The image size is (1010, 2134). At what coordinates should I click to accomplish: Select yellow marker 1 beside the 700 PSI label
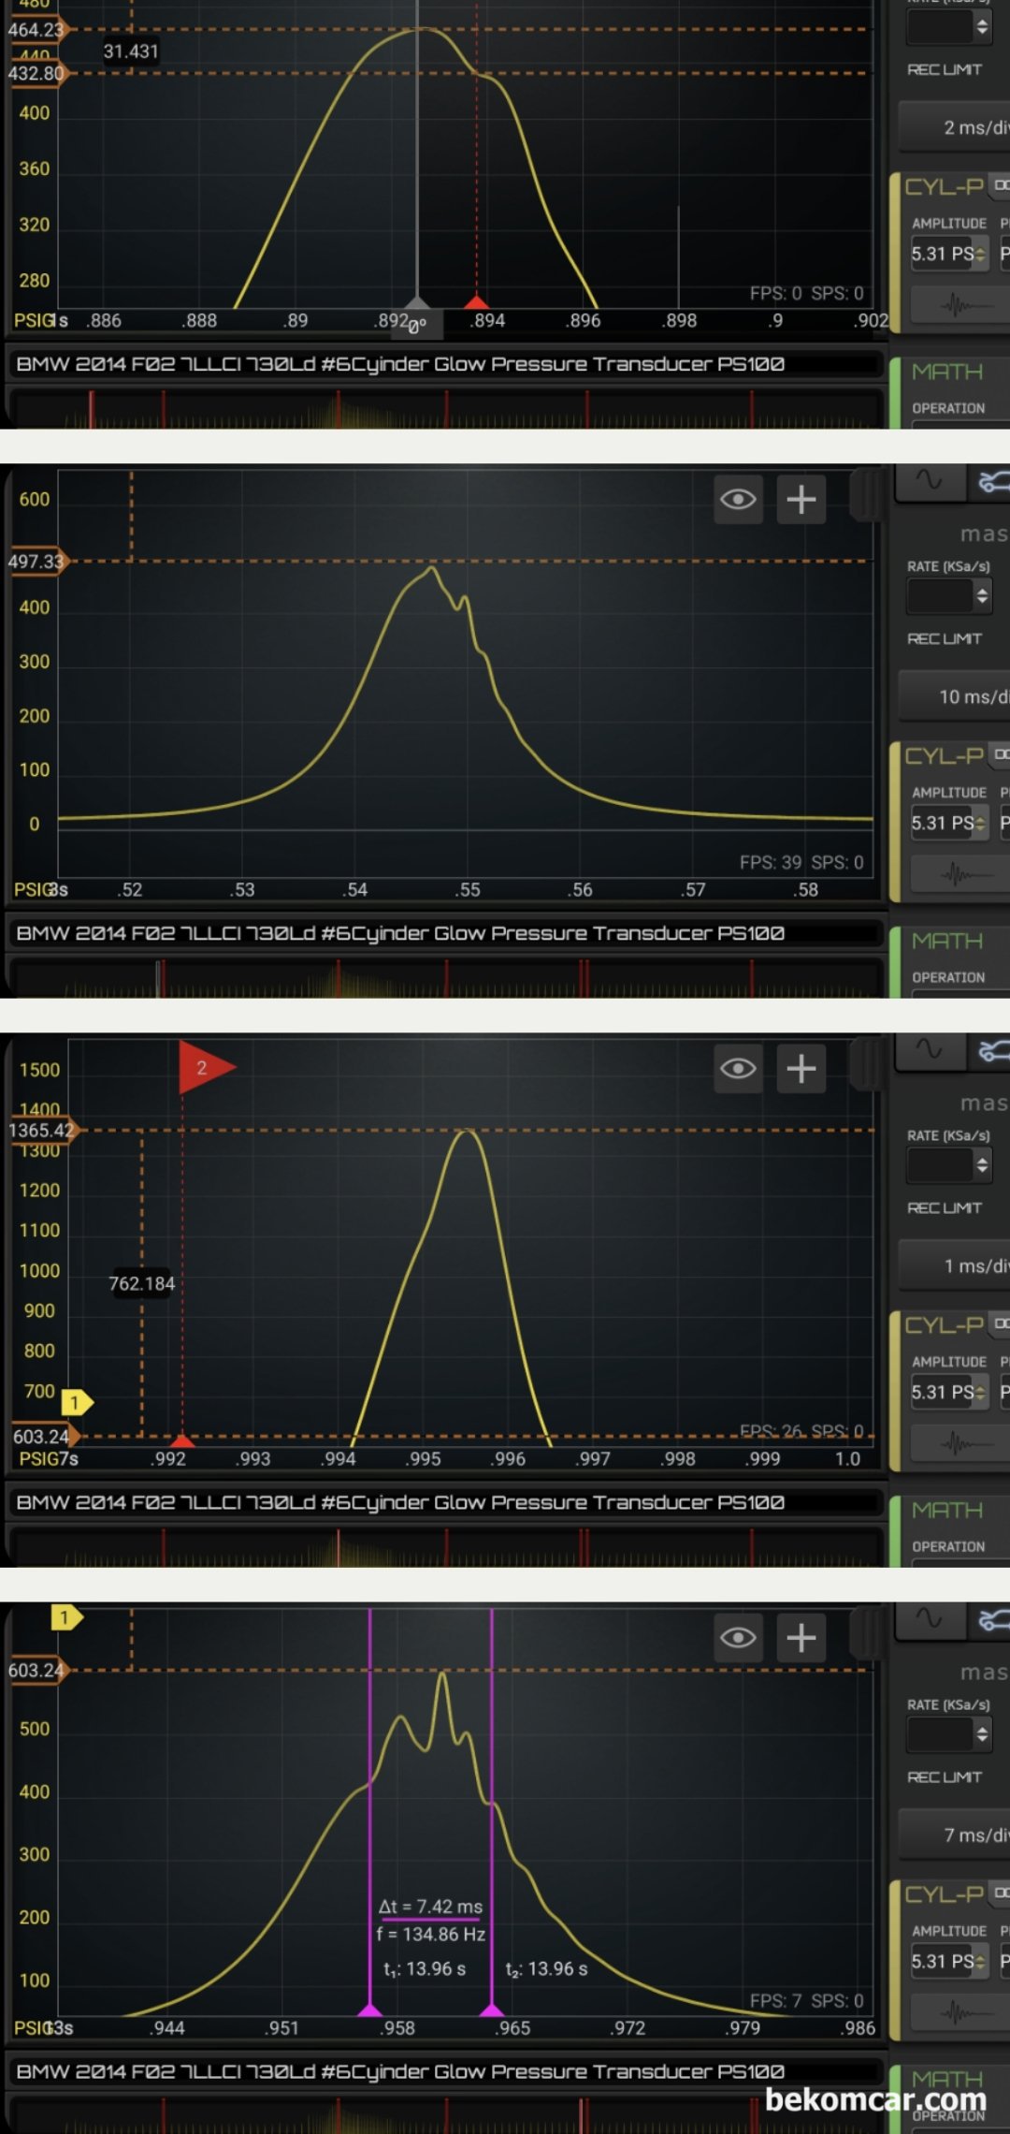[x=77, y=1402]
